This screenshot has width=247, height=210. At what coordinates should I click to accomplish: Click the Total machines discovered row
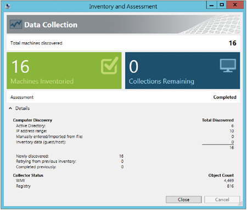[123, 43]
